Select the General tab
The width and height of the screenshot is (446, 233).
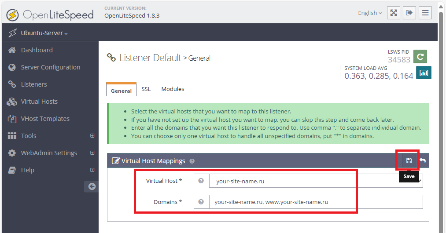coord(121,90)
